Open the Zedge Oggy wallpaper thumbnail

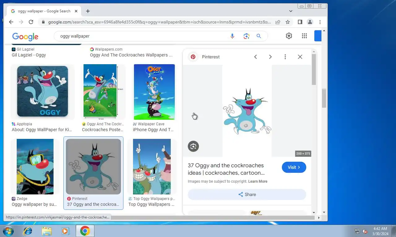coord(35,167)
